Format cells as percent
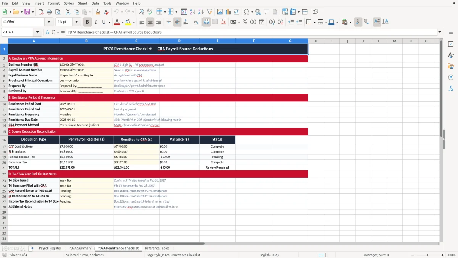Viewport: 458px width, 258px height. coord(245,22)
